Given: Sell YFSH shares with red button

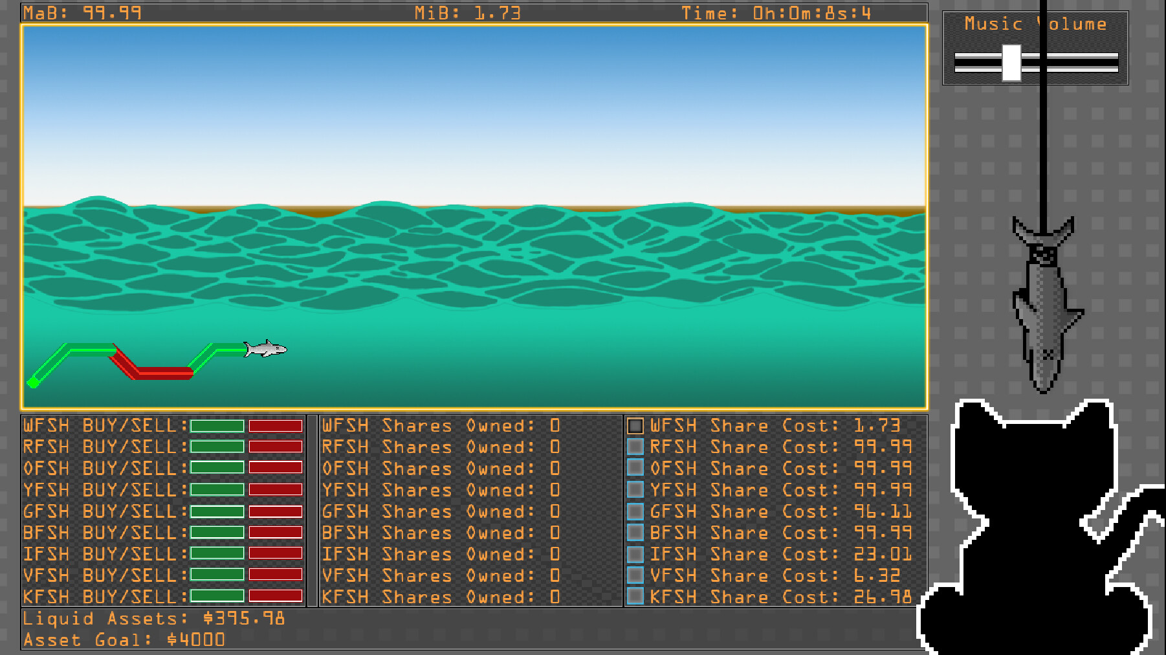Looking at the screenshot, I should coord(276,490).
